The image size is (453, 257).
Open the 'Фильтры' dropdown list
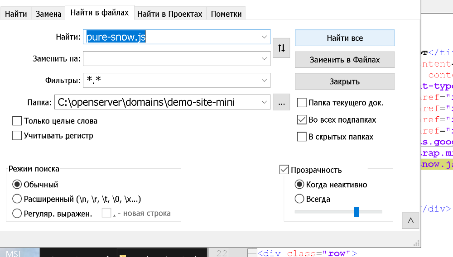(264, 81)
